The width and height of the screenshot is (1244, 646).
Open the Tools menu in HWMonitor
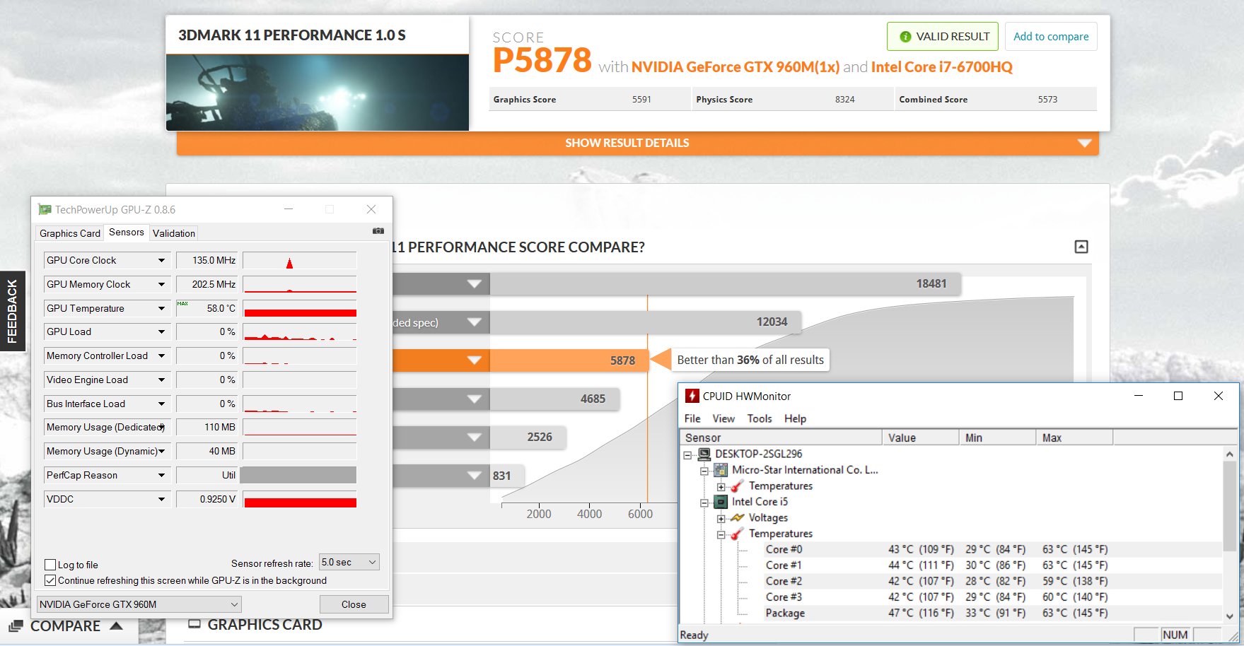point(760,418)
